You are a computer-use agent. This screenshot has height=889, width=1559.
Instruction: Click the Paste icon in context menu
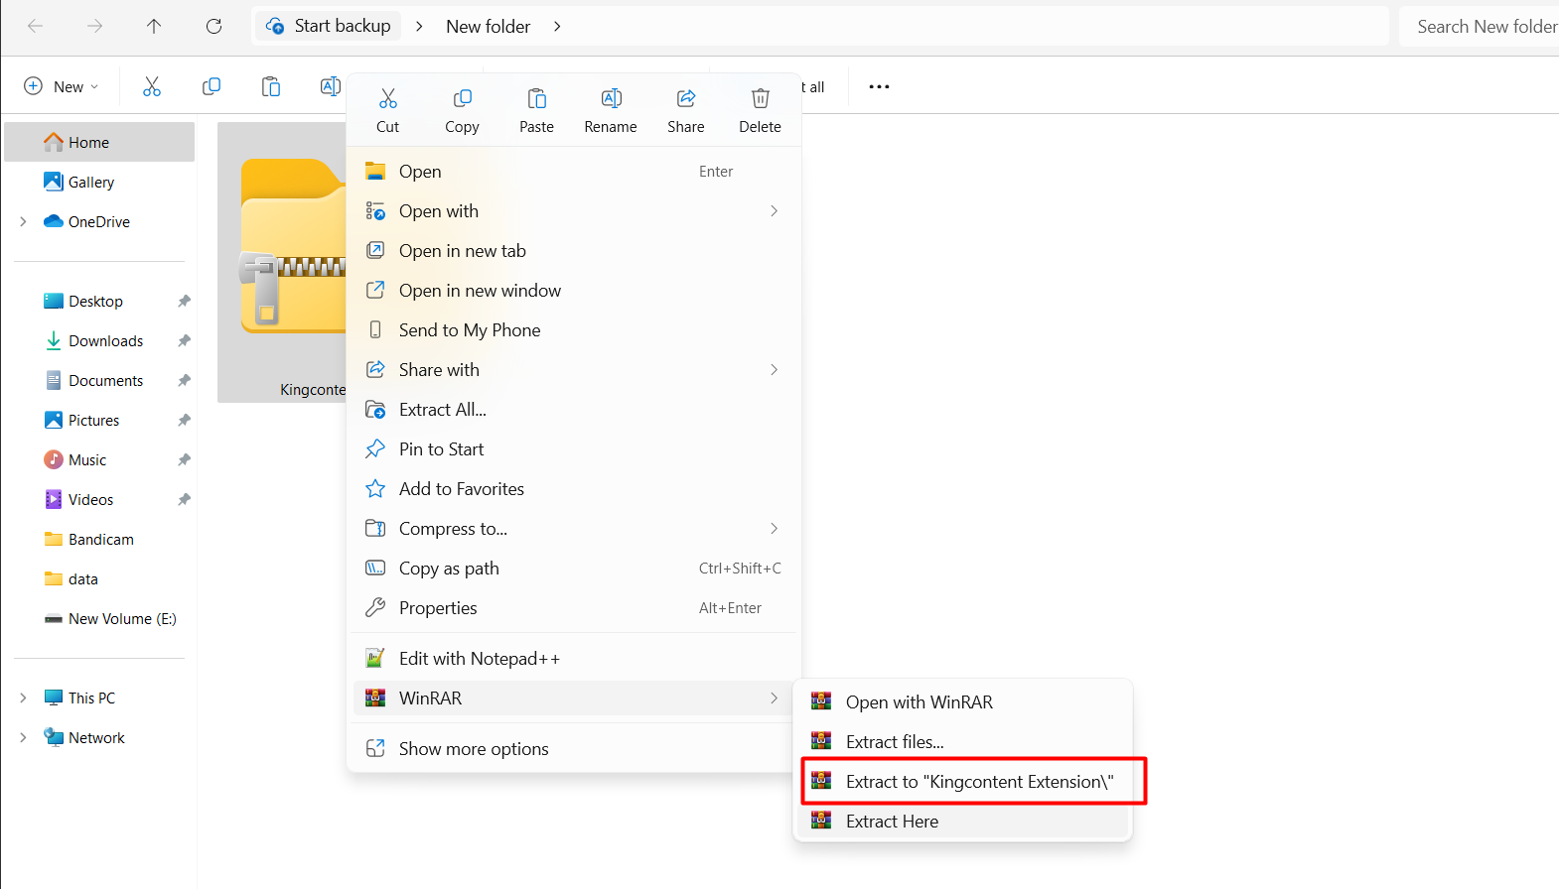536,99
